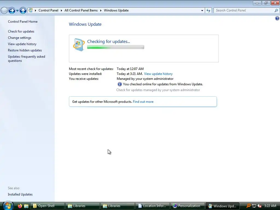Select All Control Panel Items breadcrumb
Viewport: 280px width, 210px height.
point(81,10)
